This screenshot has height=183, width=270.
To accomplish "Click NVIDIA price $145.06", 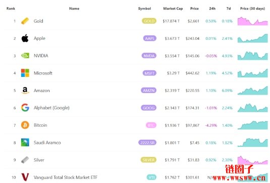I will (x=192, y=56).
